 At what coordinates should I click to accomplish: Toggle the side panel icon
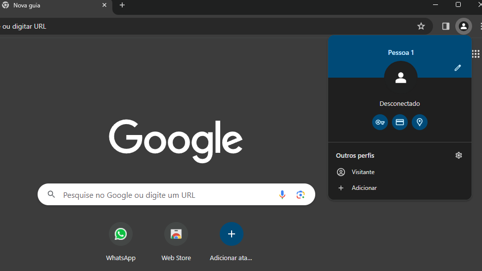tap(446, 26)
